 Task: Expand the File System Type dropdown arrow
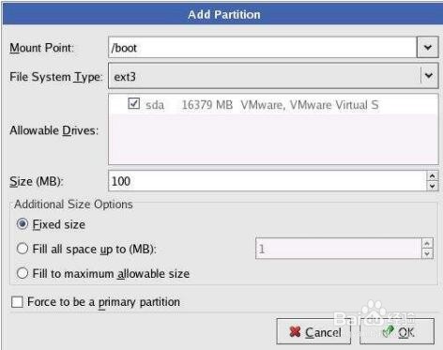tap(429, 76)
